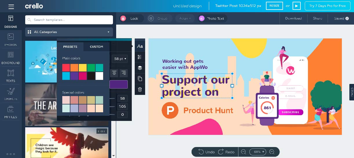The height and width of the screenshot is (158, 354).
Task: Duplicate the selected element with copy icon
Action: tap(140, 79)
